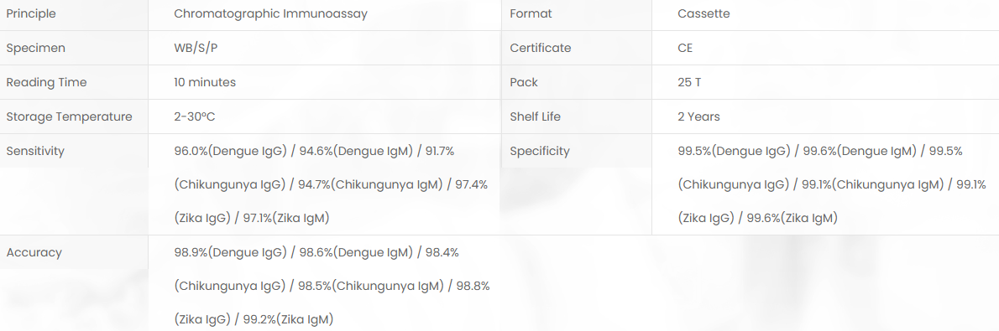The width and height of the screenshot is (999, 331).
Task: Click the Reading Time label
Action: click(x=46, y=82)
